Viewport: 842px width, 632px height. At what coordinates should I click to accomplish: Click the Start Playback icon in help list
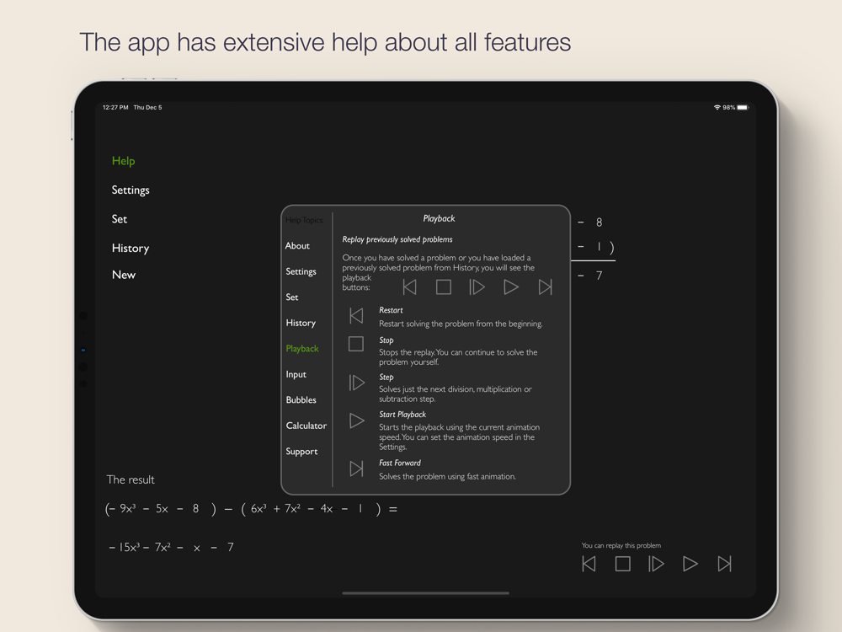coord(356,420)
